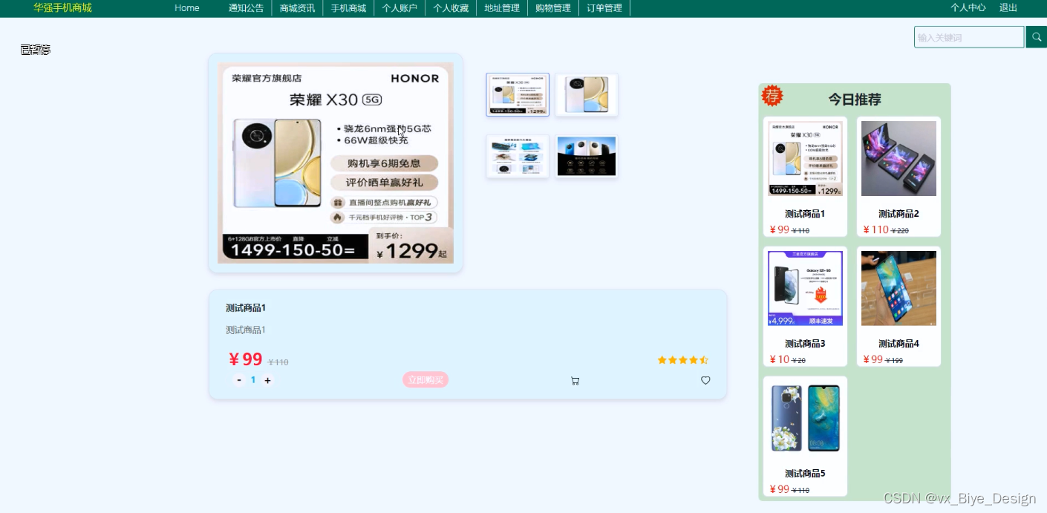This screenshot has width=1047, height=513.
Task: Open recommended 测试商品2 foldable phone image
Action: (x=898, y=159)
